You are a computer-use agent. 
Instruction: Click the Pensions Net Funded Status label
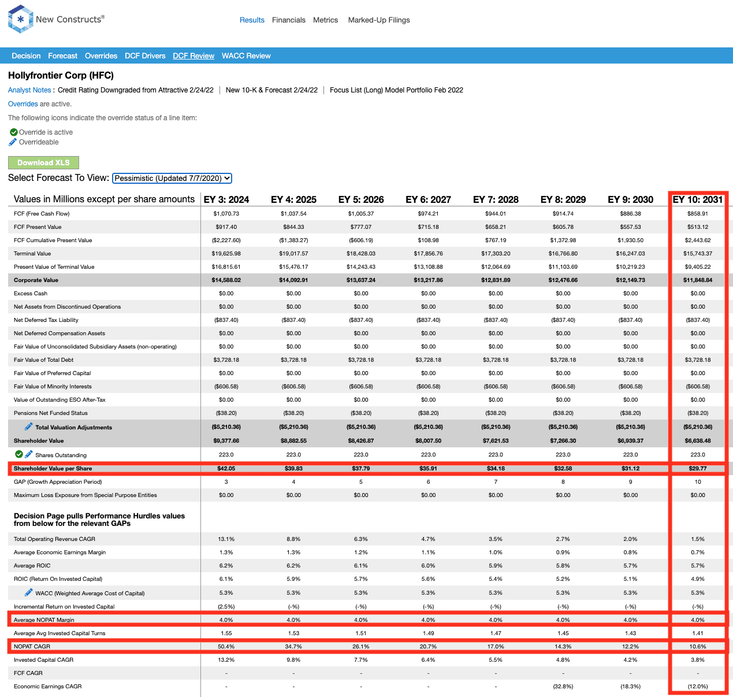51,413
